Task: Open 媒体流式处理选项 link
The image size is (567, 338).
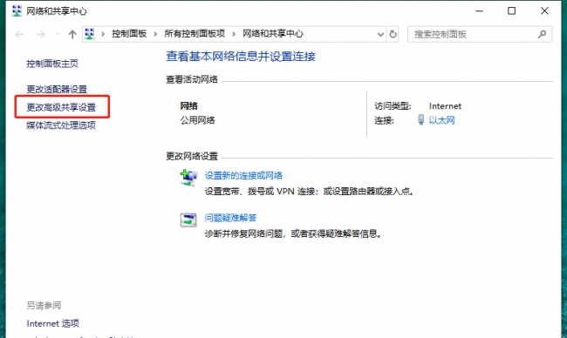Action: pos(61,125)
